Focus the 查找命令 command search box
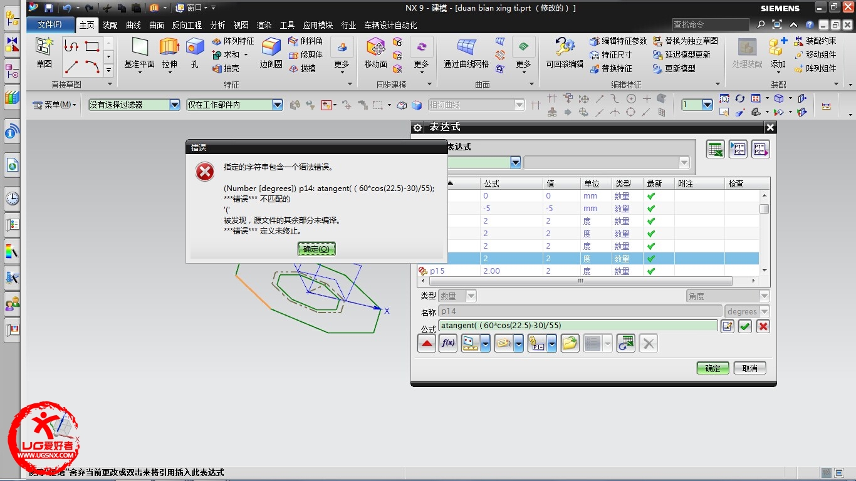This screenshot has width=856, height=481. (x=711, y=24)
